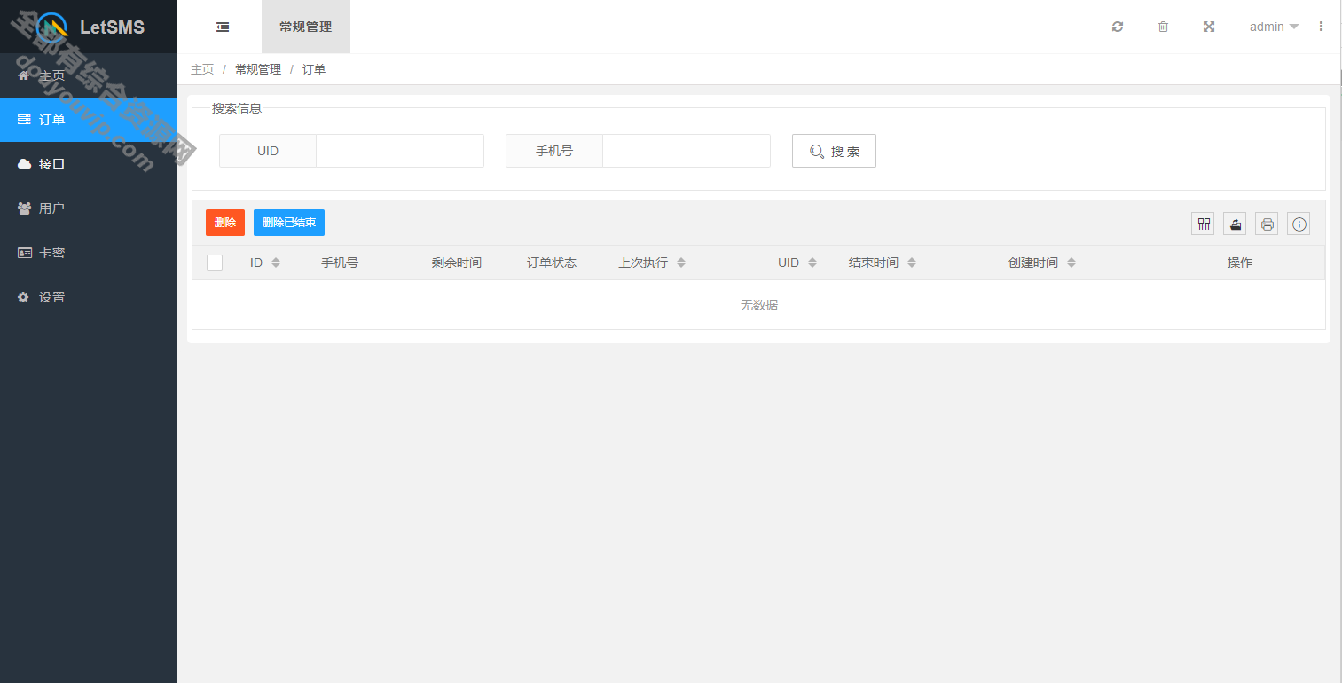This screenshot has width=1342, height=683.
Task: Click the export table icon
Action: coord(1235,224)
